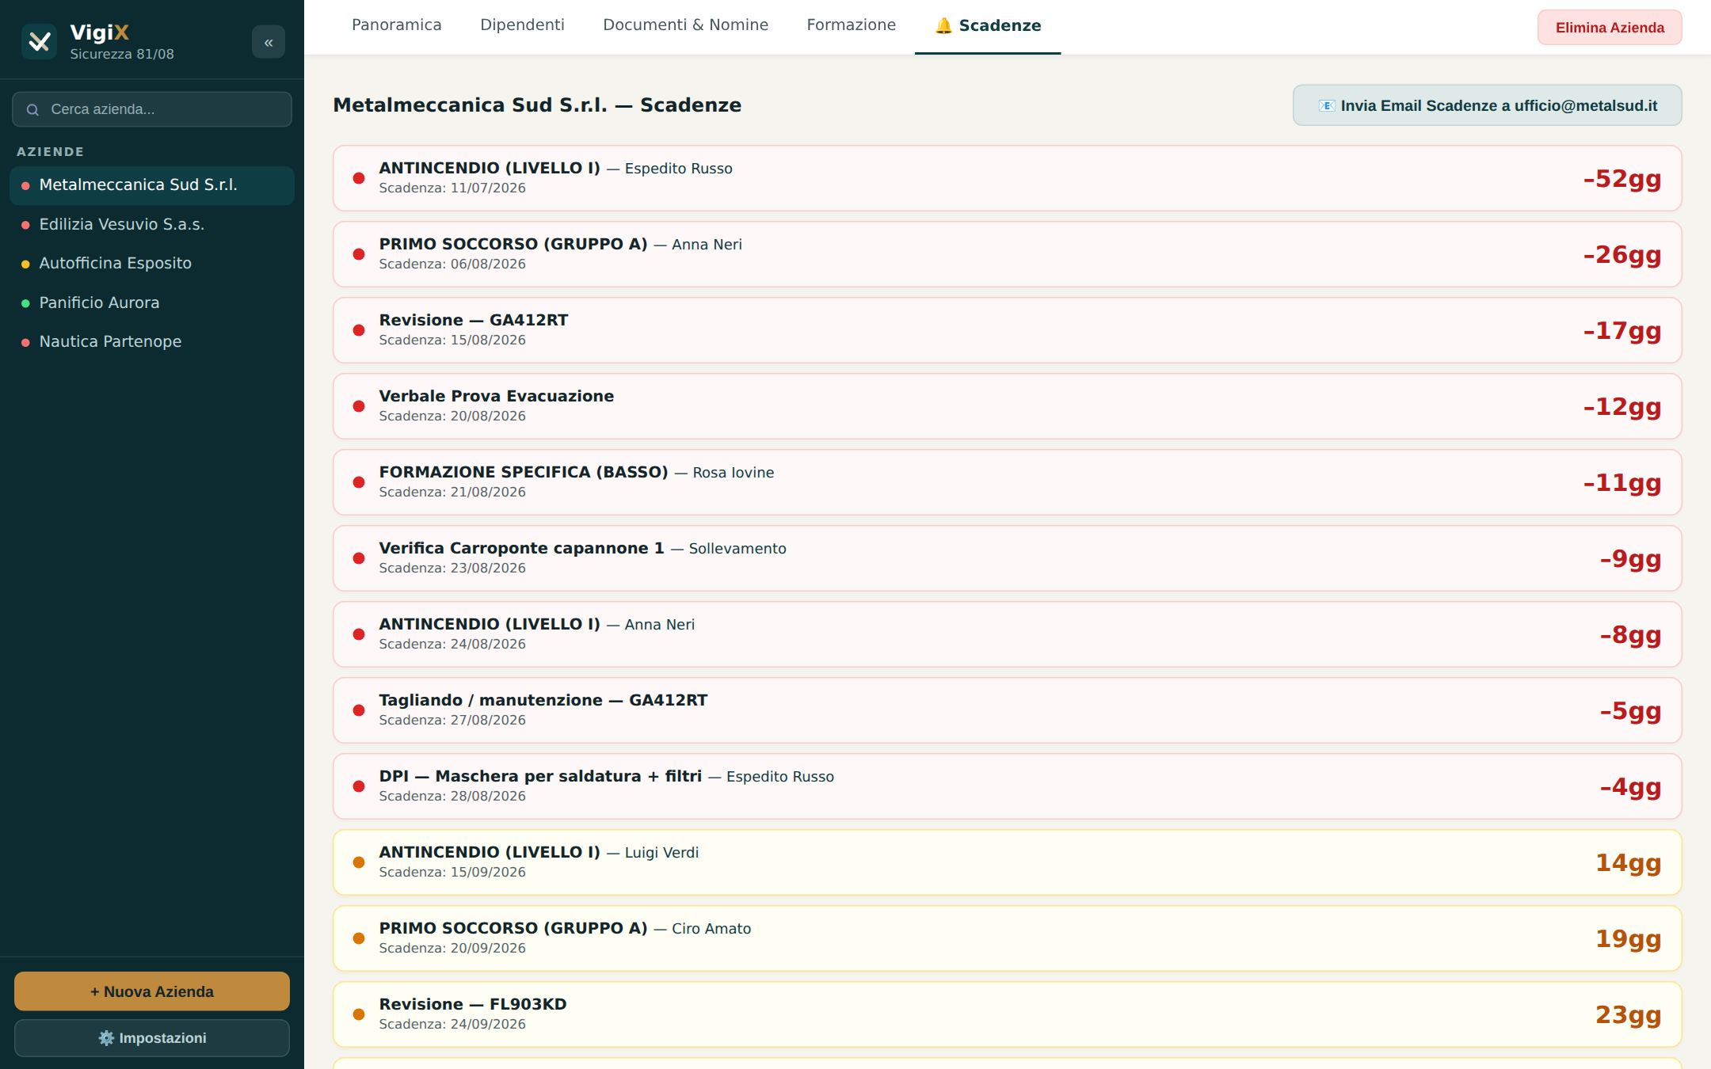
Task: Switch to the Formazione tab
Action: pyautogui.click(x=852, y=25)
